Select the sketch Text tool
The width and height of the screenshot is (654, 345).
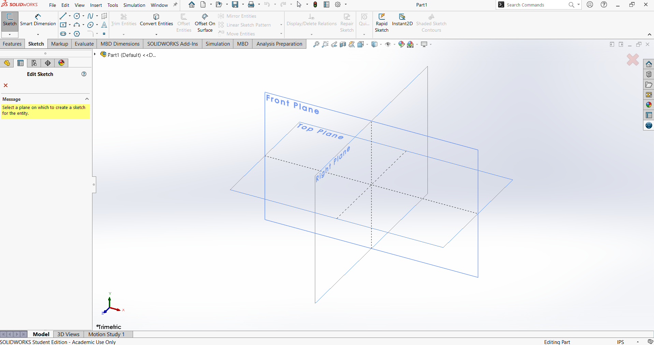coord(104,25)
